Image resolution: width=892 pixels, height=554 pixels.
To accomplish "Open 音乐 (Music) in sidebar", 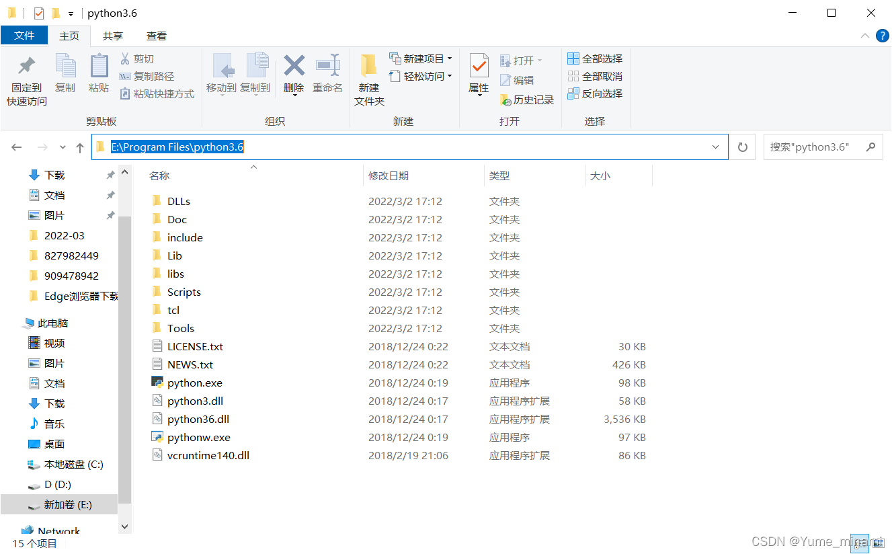I will pos(54,424).
